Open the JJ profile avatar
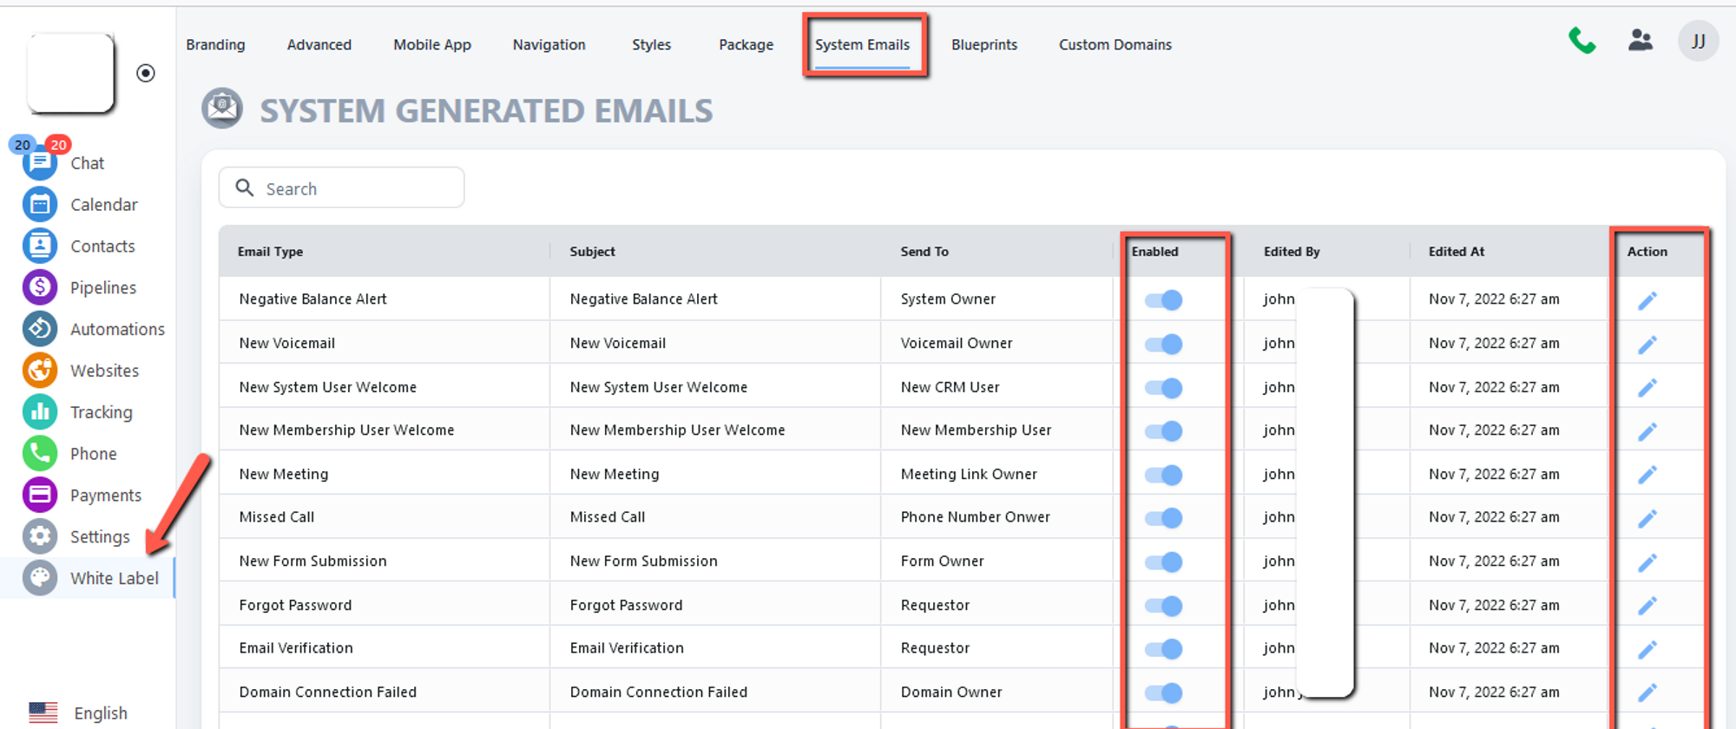The image size is (1736, 729). point(1698,41)
